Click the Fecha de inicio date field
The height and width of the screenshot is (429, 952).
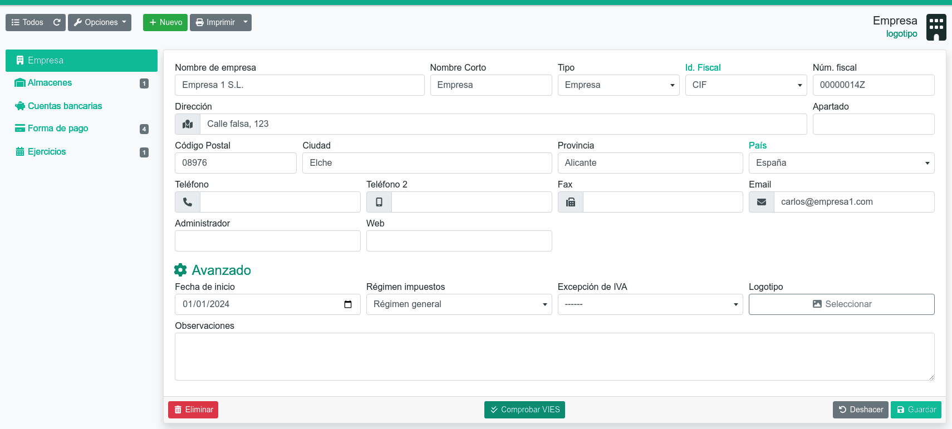click(x=268, y=304)
